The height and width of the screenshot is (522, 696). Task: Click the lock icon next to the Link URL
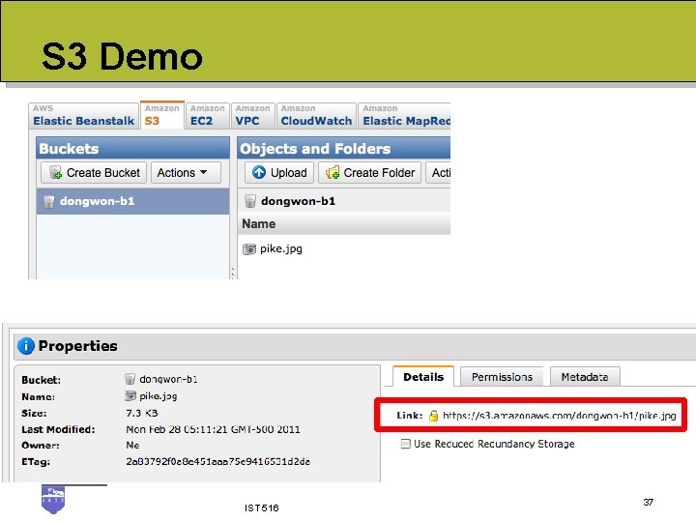[434, 416]
